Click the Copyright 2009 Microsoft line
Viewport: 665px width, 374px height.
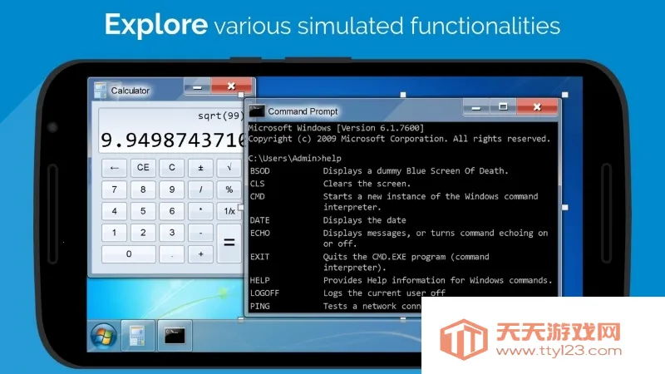(x=399, y=139)
